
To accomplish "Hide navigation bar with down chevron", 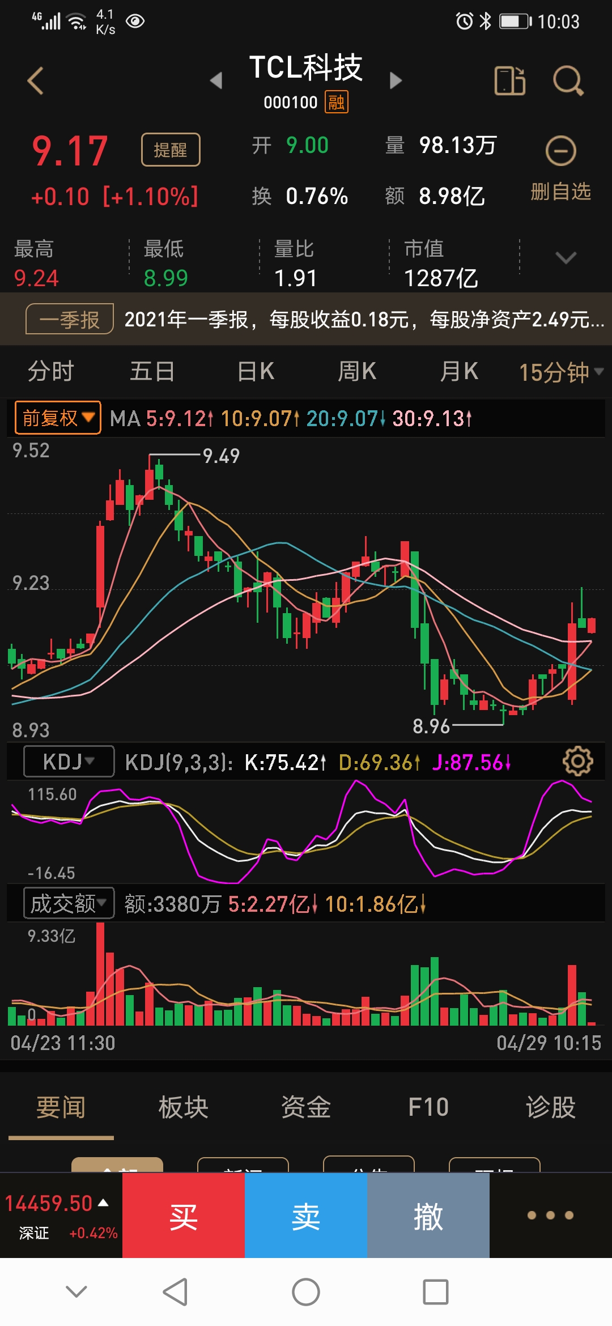I will [x=76, y=1291].
